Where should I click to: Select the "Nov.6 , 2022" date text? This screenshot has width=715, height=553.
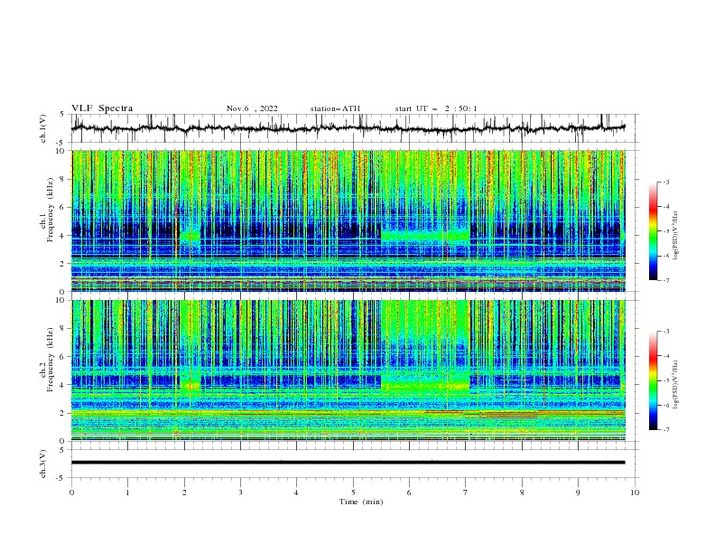click(252, 108)
